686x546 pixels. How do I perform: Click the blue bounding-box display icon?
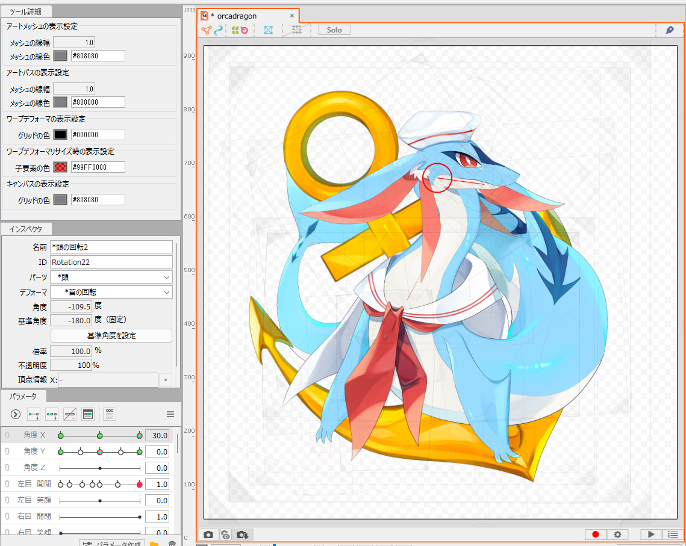coord(268,30)
